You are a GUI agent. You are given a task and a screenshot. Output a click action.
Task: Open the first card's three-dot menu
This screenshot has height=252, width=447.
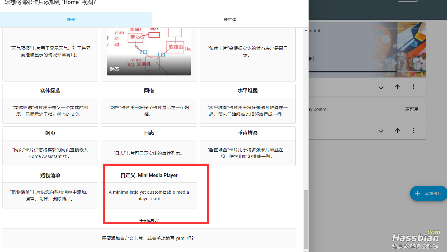[x=413, y=87]
